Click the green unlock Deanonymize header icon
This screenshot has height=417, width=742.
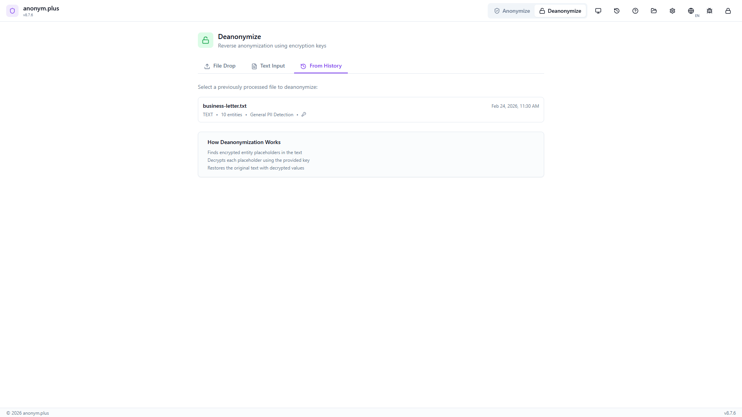click(206, 40)
